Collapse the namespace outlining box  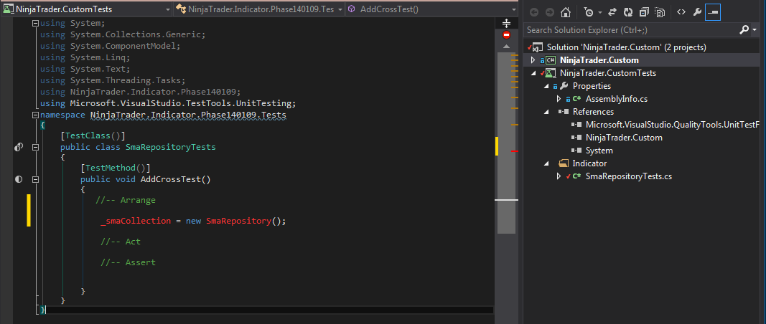34,115
